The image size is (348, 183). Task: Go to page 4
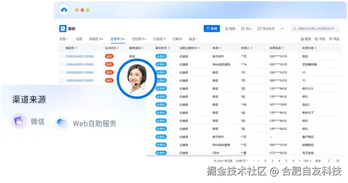tap(279, 160)
